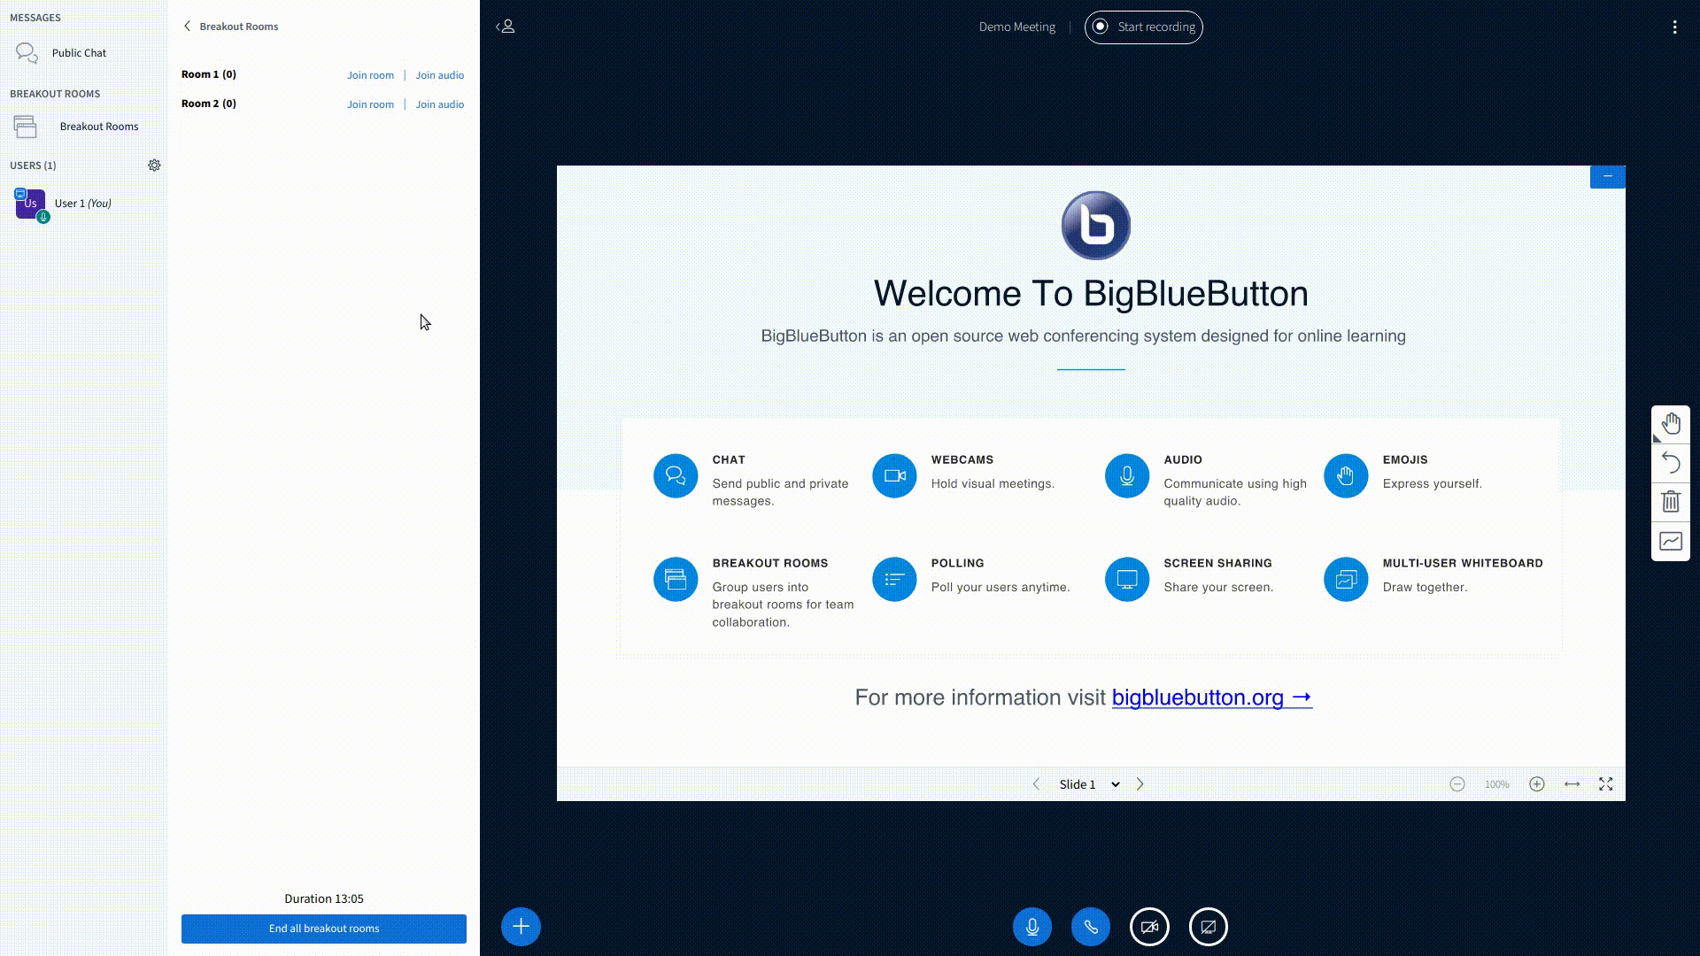The height and width of the screenshot is (956, 1700).
Task: Click the trash can clear annotations icon
Action: click(1671, 502)
